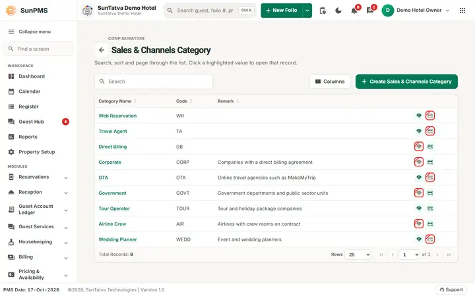This screenshot has width=475, height=296.
Task: Go back using the arrow beside the page title
Action: (x=102, y=50)
